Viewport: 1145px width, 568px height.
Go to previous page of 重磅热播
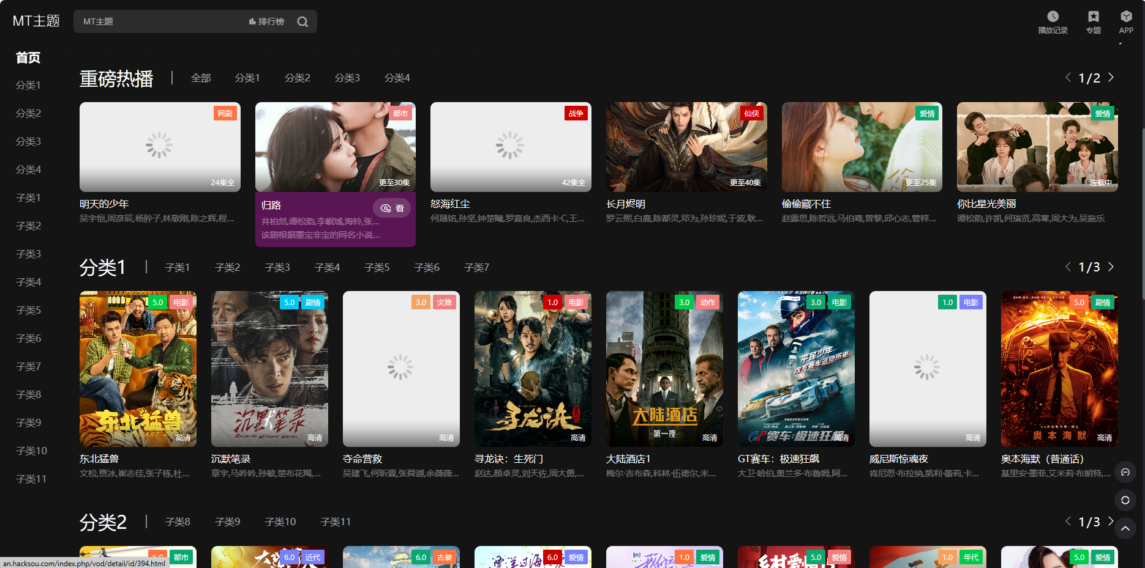point(1068,78)
